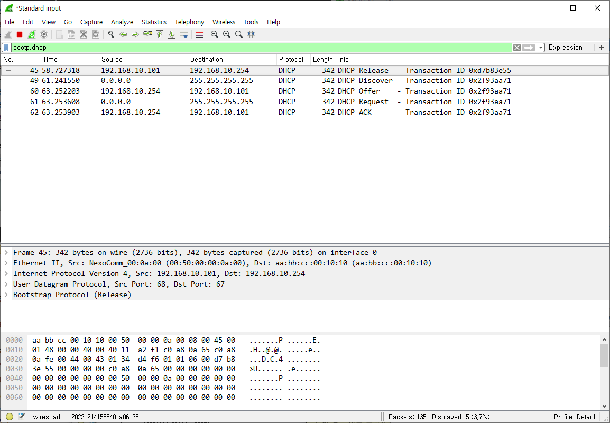Click the open capture file icon
Image resolution: width=610 pixels, height=423 pixels.
[59, 35]
